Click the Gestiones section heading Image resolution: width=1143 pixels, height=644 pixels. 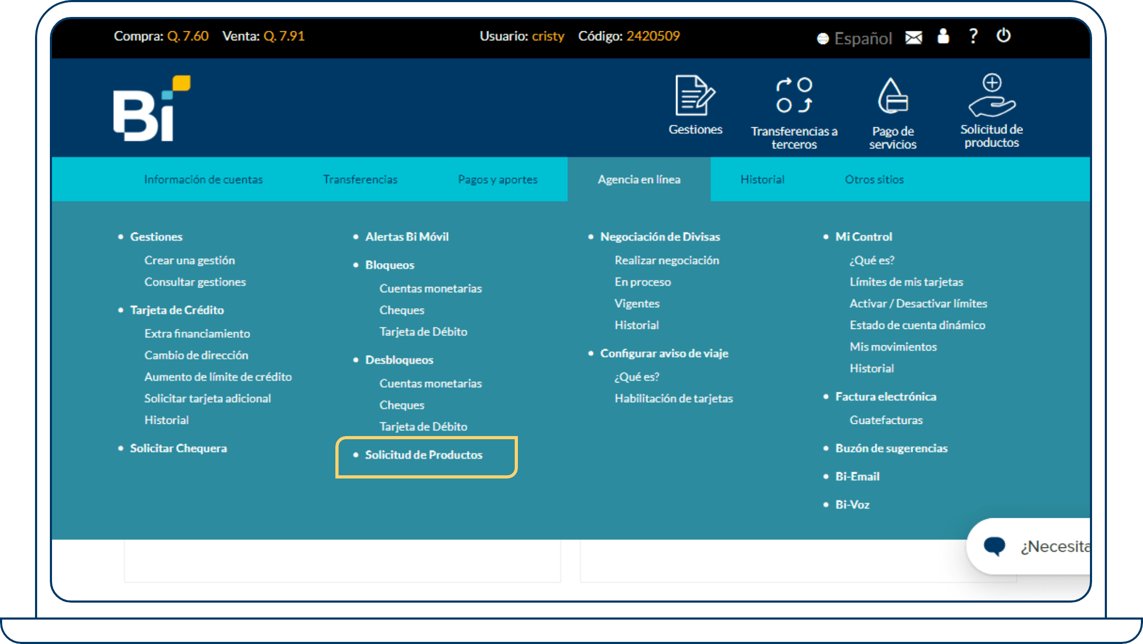(x=156, y=237)
